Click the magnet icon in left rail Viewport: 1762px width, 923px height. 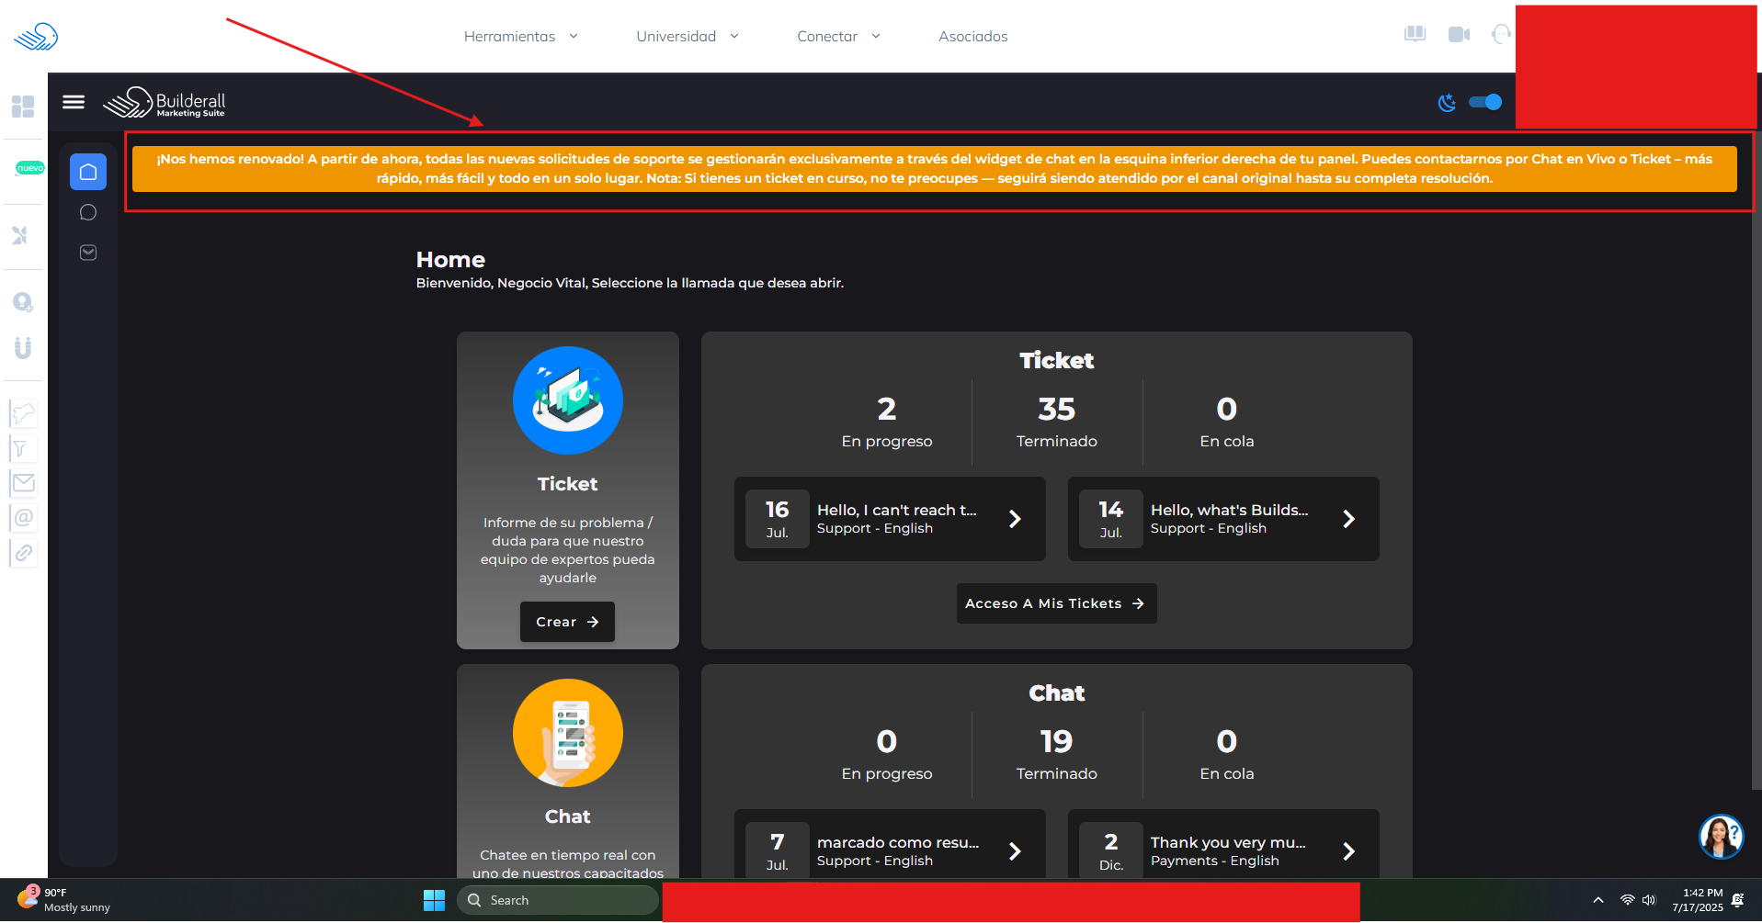[x=23, y=348]
